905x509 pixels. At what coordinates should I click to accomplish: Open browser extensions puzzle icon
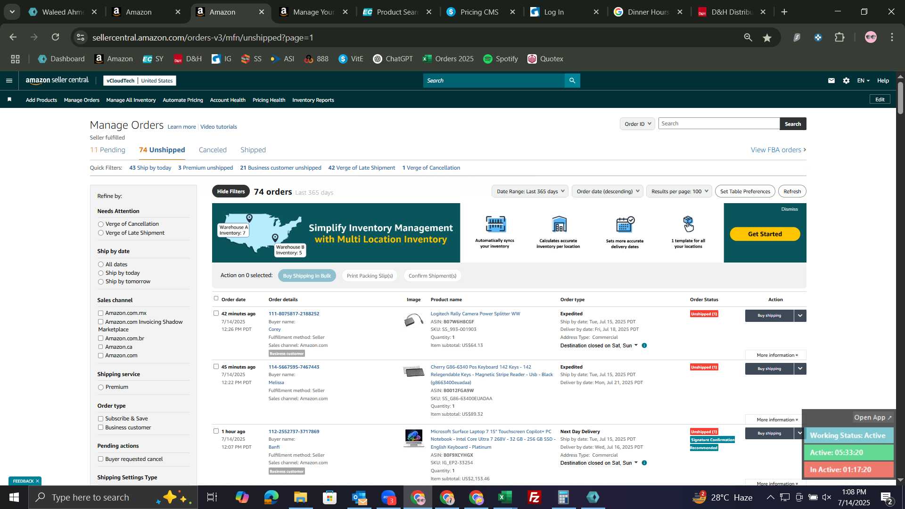[x=840, y=37]
